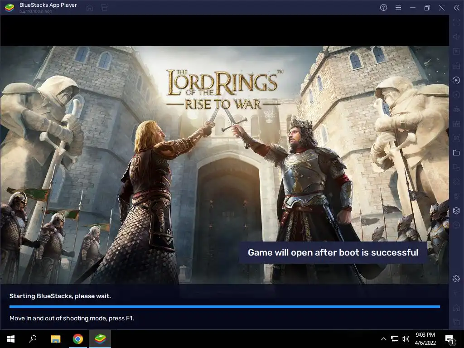
Task: Click the Install APK icon in sidebar
Action: coord(456,109)
